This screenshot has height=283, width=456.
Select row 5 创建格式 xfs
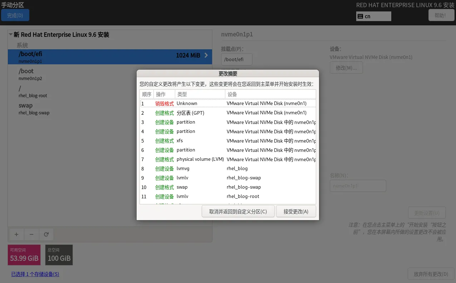point(228,140)
